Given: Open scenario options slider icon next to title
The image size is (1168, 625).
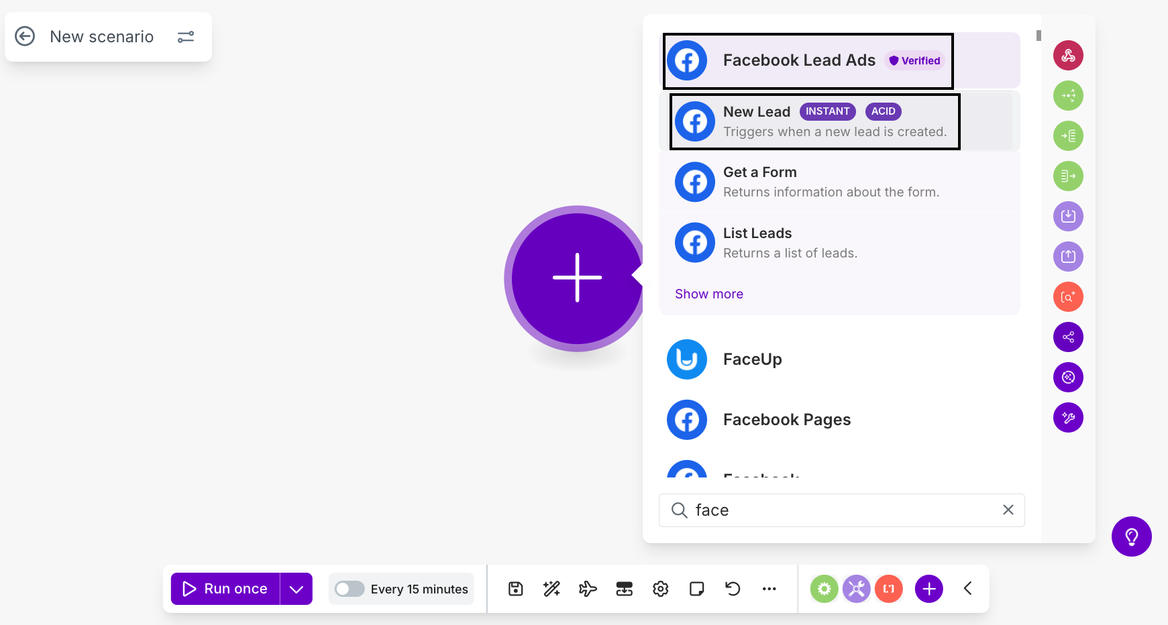Looking at the screenshot, I should (x=186, y=37).
